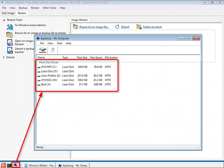Select the W10 PRO (C:) drive name
Screen dimensions: 224x168
(49, 67)
